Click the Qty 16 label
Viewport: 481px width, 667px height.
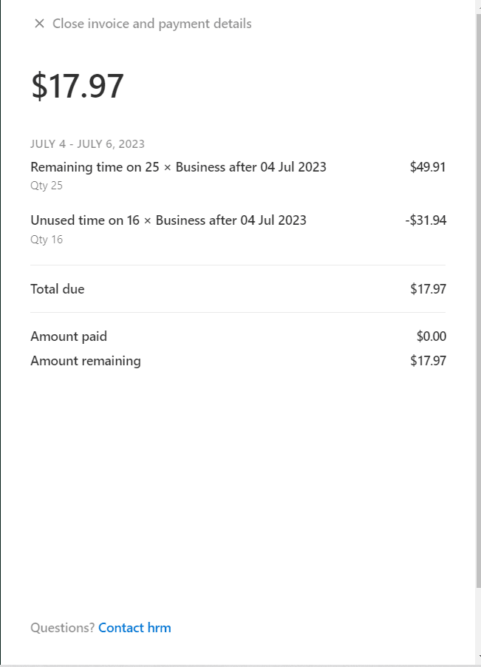pyautogui.click(x=47, y=239)
